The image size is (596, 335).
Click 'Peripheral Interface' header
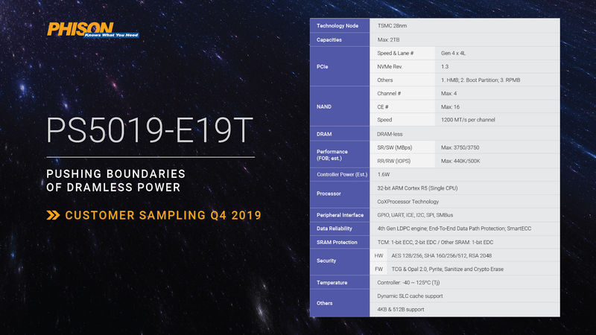(340, 215)
